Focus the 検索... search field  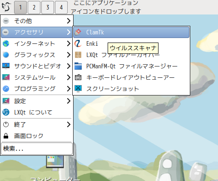[x=37, y=149]
